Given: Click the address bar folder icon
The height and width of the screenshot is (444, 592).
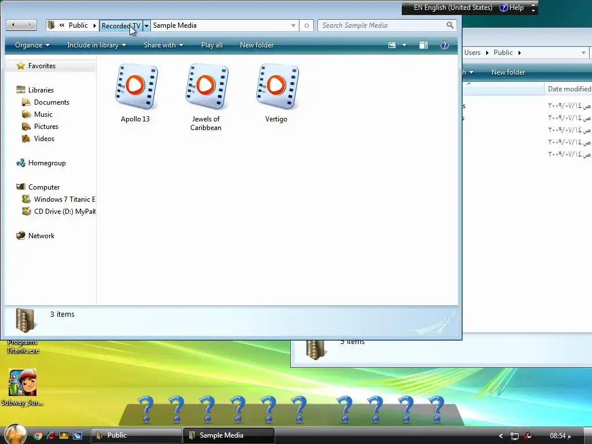Looking at the screenshot, I should click(51, 25).
